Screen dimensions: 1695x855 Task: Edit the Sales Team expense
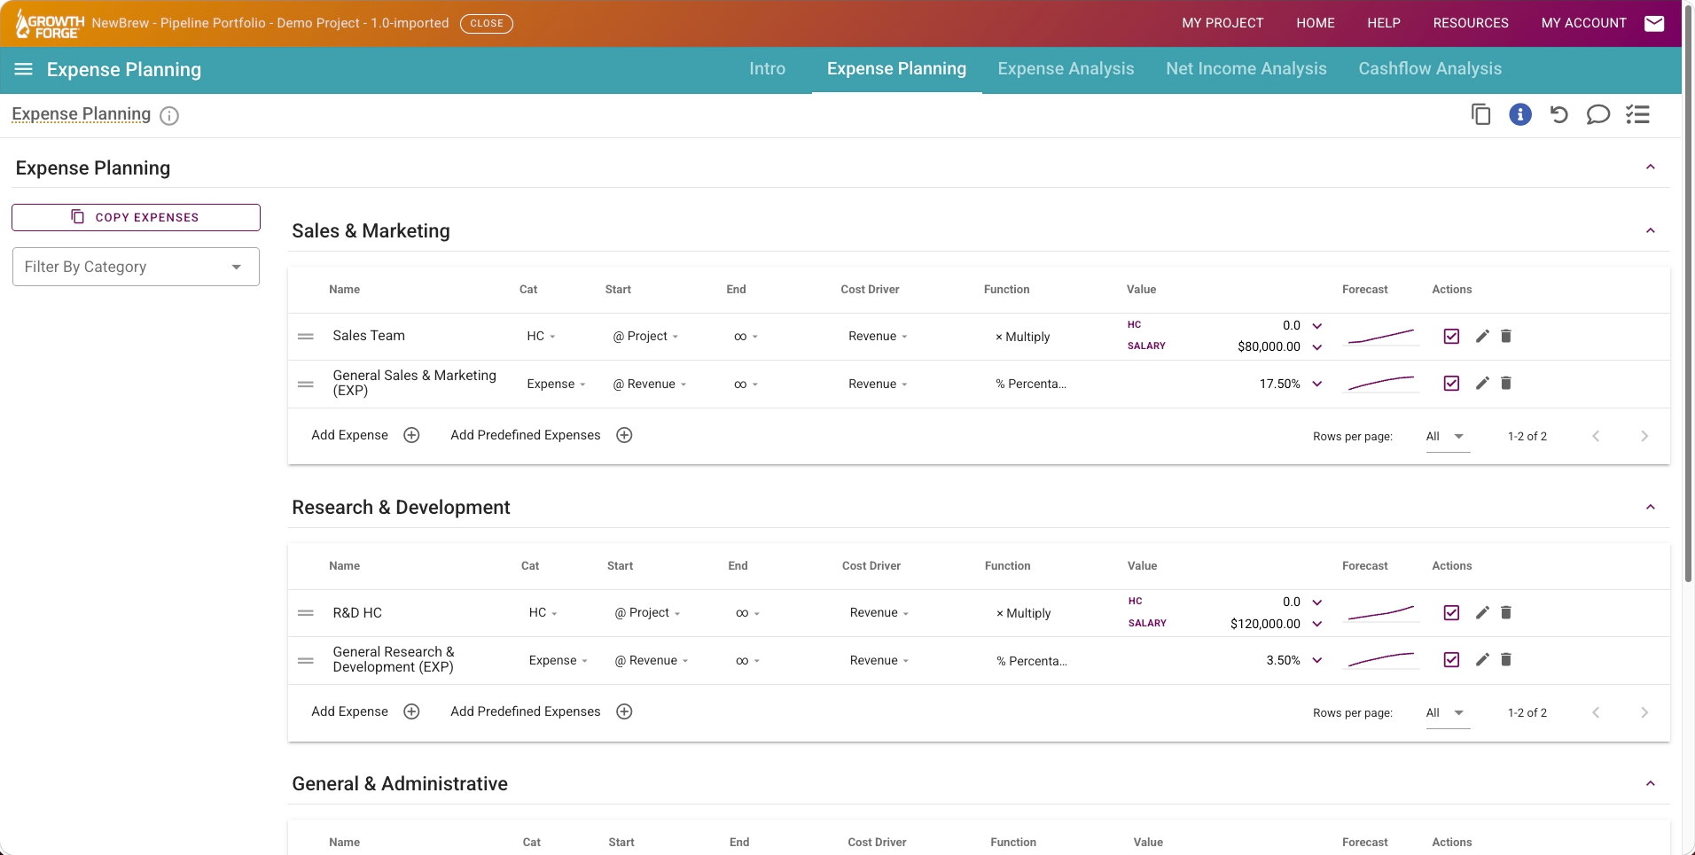tap(1482, 336)
